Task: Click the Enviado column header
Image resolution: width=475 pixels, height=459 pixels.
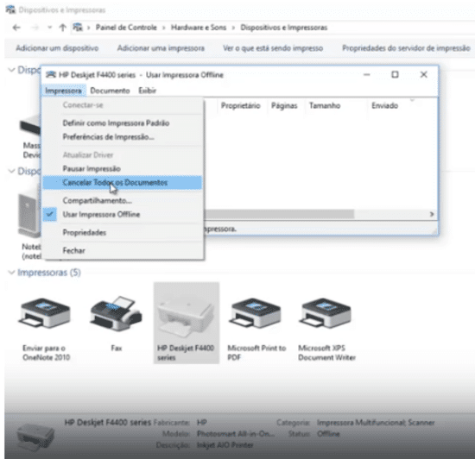Action: tap(384, 105)
